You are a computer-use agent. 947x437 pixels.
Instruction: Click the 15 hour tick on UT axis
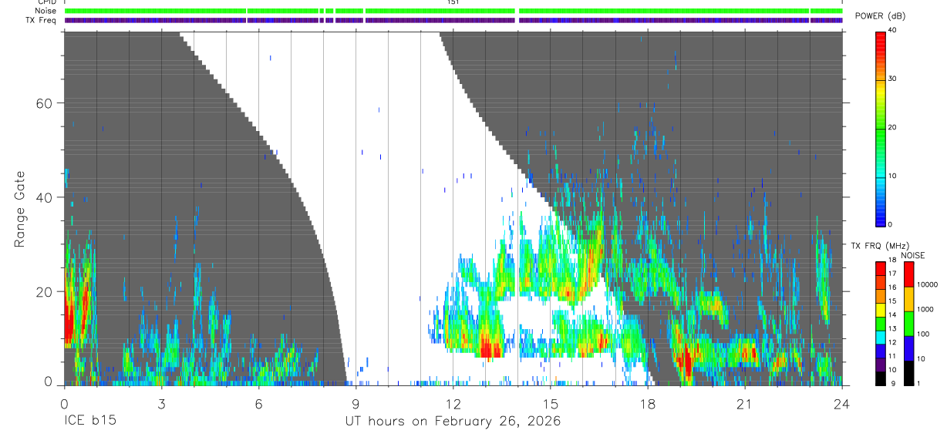click(x=551, y=404)
